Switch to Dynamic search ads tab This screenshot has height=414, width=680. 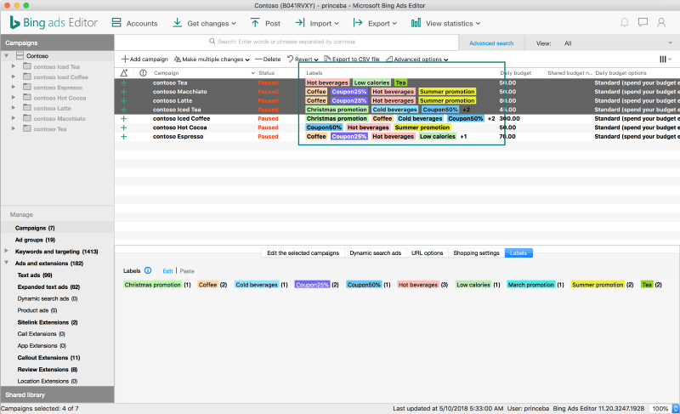(375, 252)
